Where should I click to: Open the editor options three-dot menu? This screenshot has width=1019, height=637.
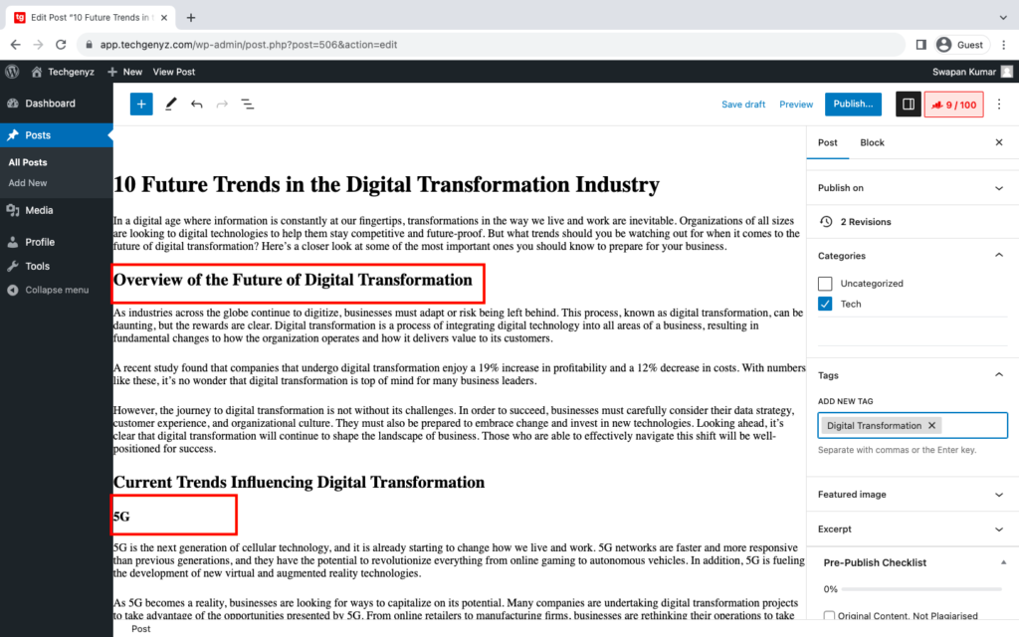click(999, 104)
